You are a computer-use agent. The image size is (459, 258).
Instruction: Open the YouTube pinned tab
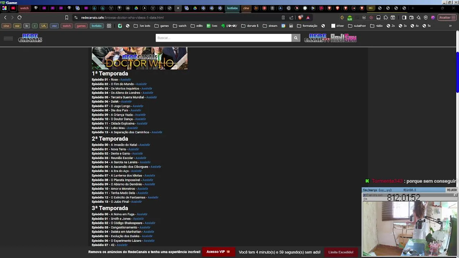pos(13,8)
